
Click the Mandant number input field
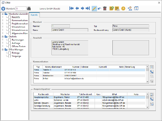(x=21, y=8)
